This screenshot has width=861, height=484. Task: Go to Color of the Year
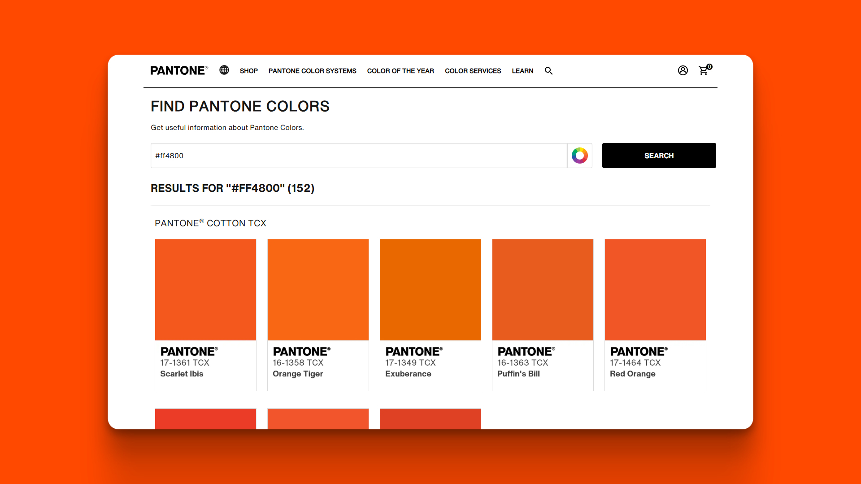pyautogui.click(x=400, y=71)
